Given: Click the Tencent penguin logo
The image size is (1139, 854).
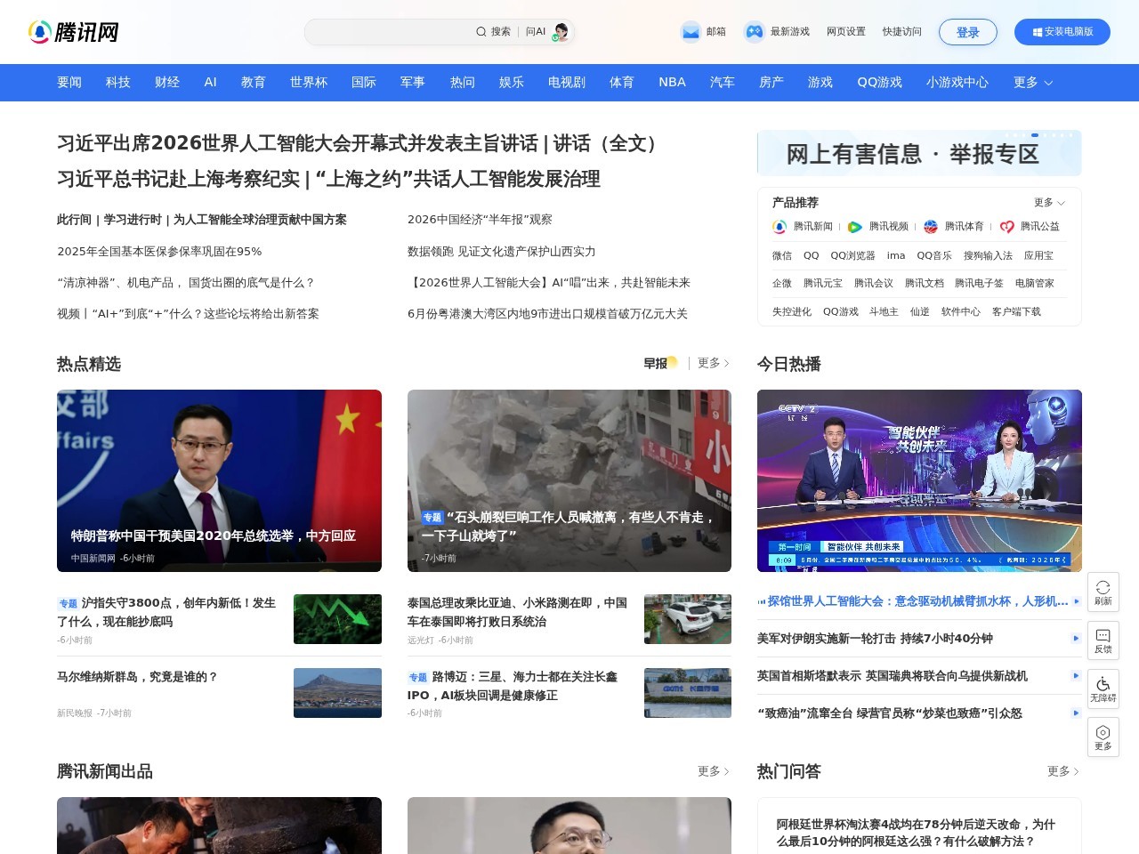Looking at the screenshot, I should 39,32.
